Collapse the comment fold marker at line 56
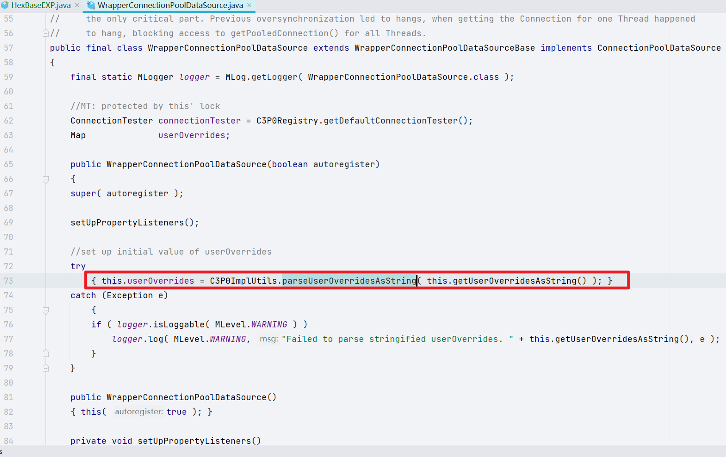726x457 pixels. point(46,33)
